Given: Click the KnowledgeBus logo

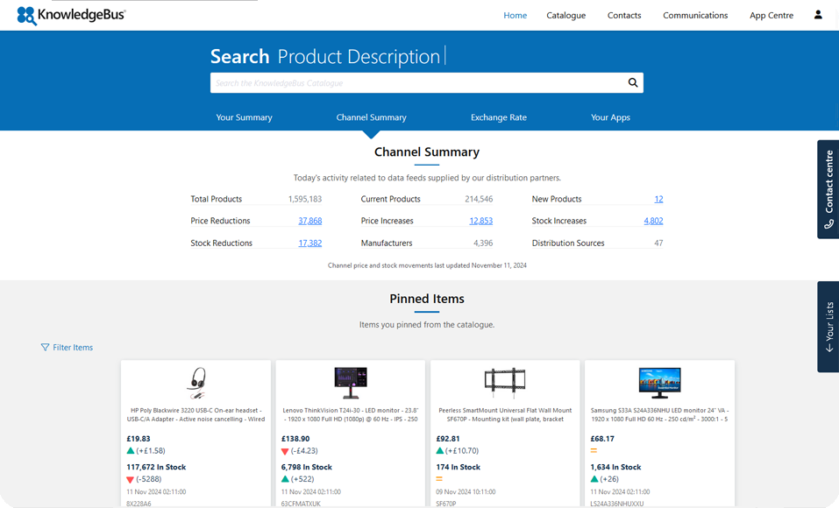Looking at the screenshot, I should [71, 16].
